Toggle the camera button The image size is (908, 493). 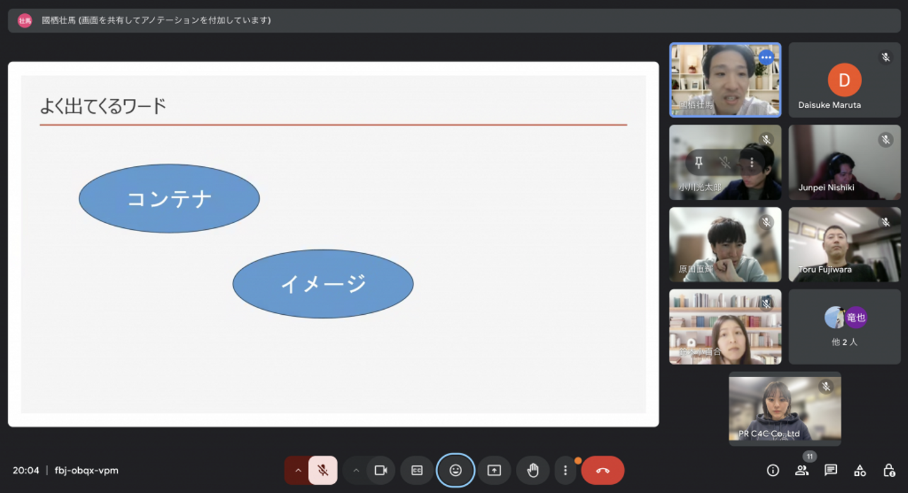pyautogui.click(x=381, y=470)
